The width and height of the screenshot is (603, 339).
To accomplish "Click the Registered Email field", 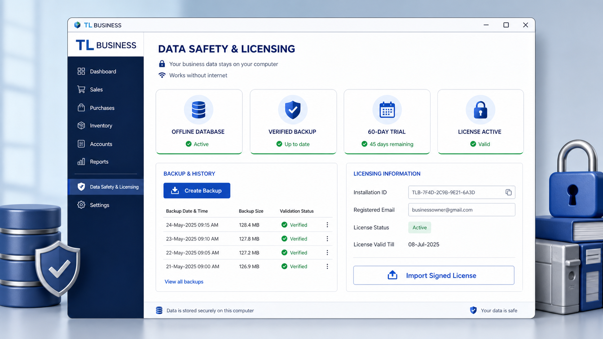I will [462, 210].
